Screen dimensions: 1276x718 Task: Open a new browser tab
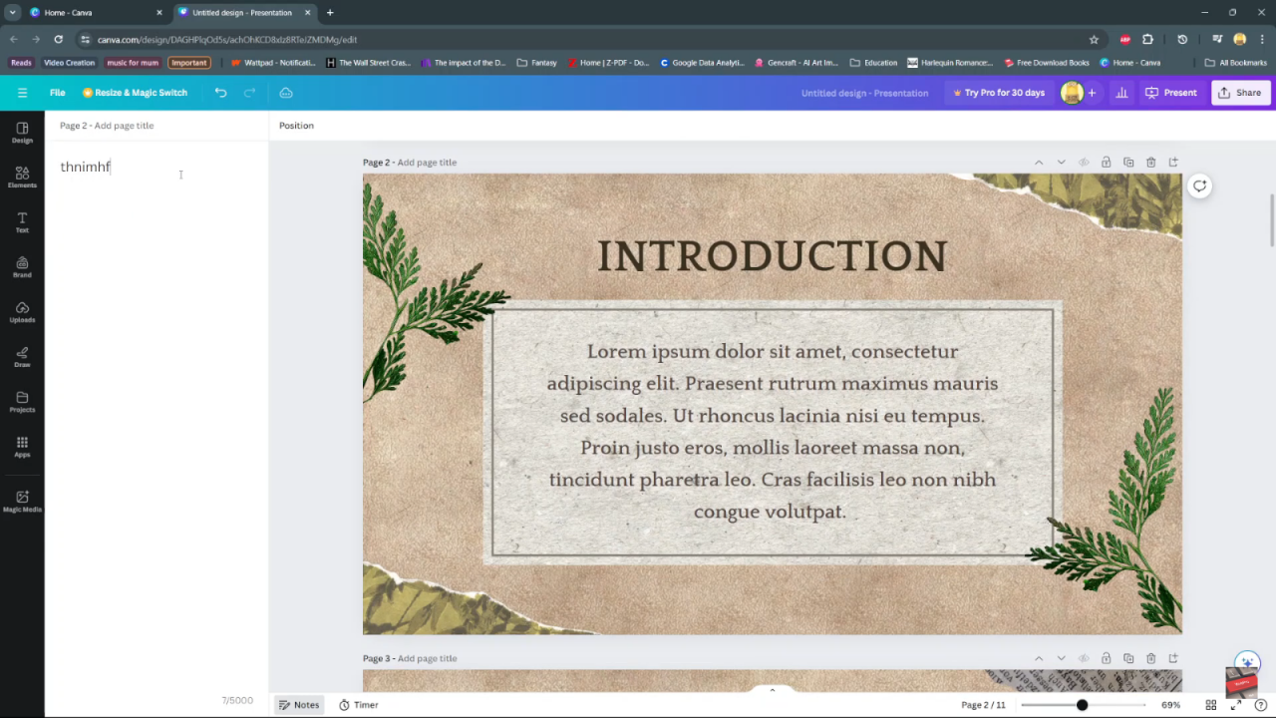[330, 12]
